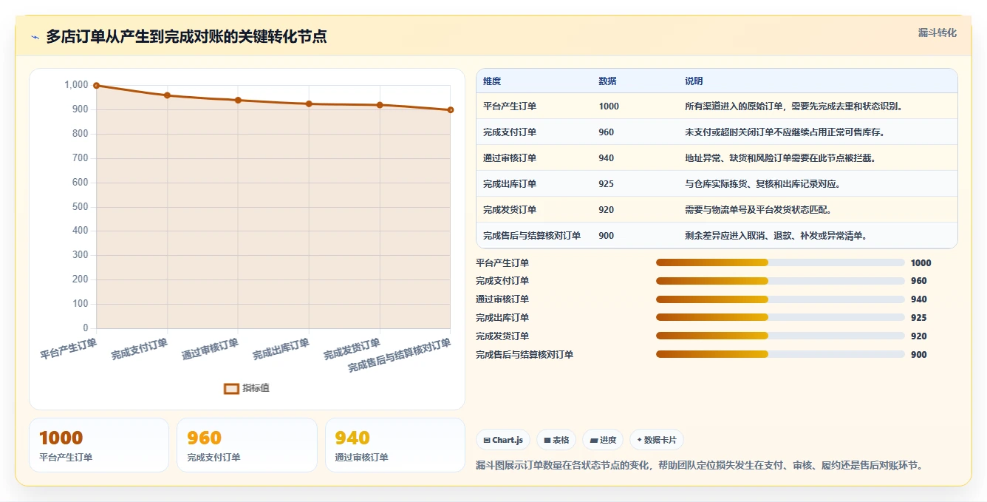The width and height of the screenshot is (987, 502).
Task: Click the lightning icon beside the page title
Action: point(35,37)
